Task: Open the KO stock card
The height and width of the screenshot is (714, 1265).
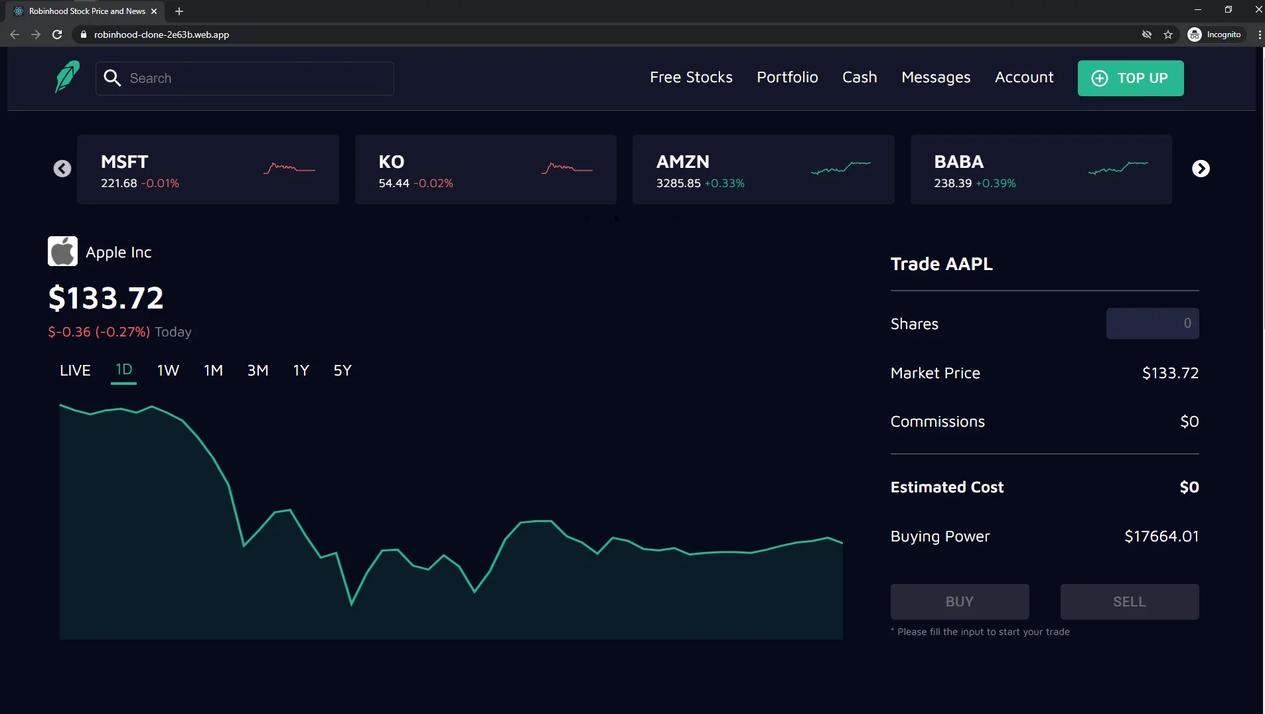Action: pos(486,169)
